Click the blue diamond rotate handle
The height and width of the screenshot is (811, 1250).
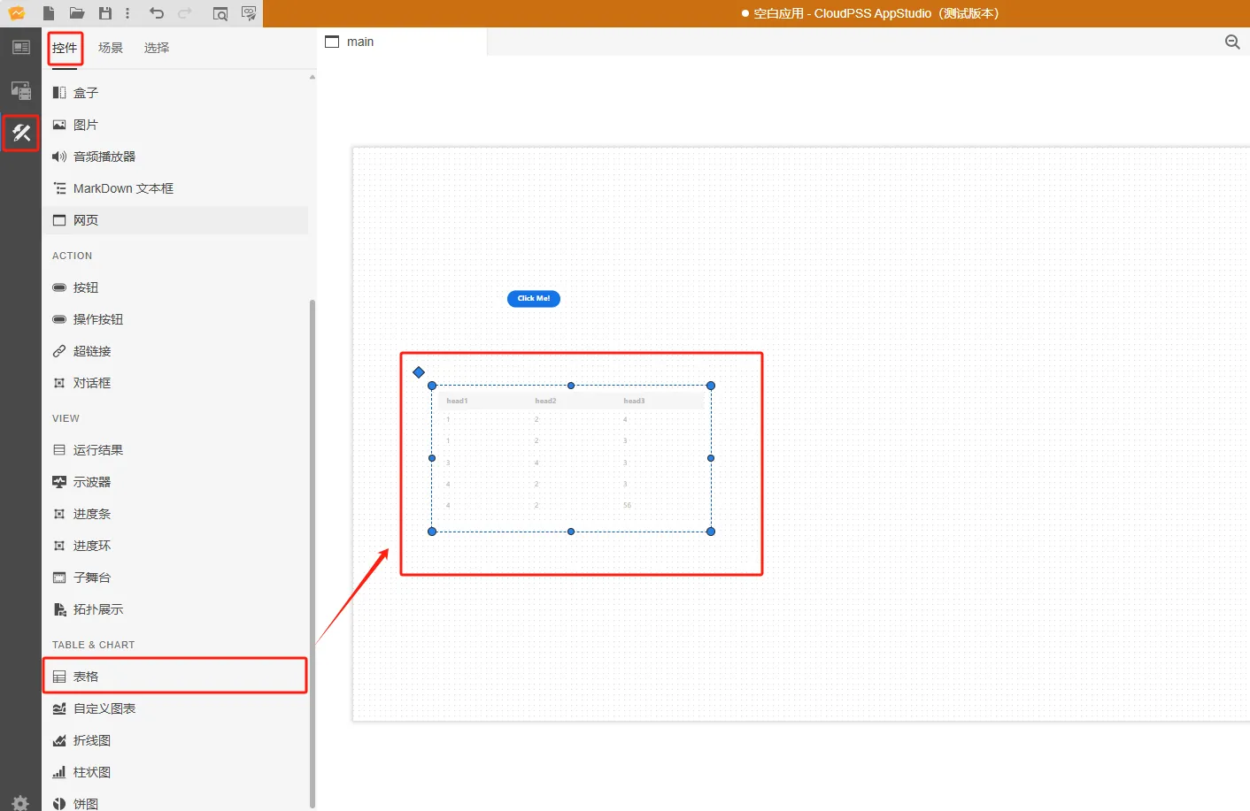click(x=419, y=372)
